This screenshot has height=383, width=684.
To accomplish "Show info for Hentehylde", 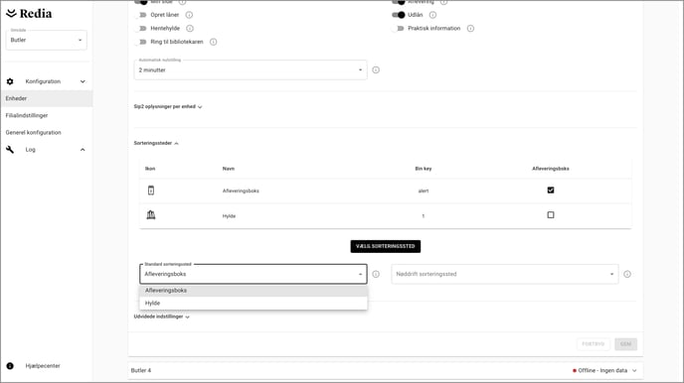I will coord(190,29).
